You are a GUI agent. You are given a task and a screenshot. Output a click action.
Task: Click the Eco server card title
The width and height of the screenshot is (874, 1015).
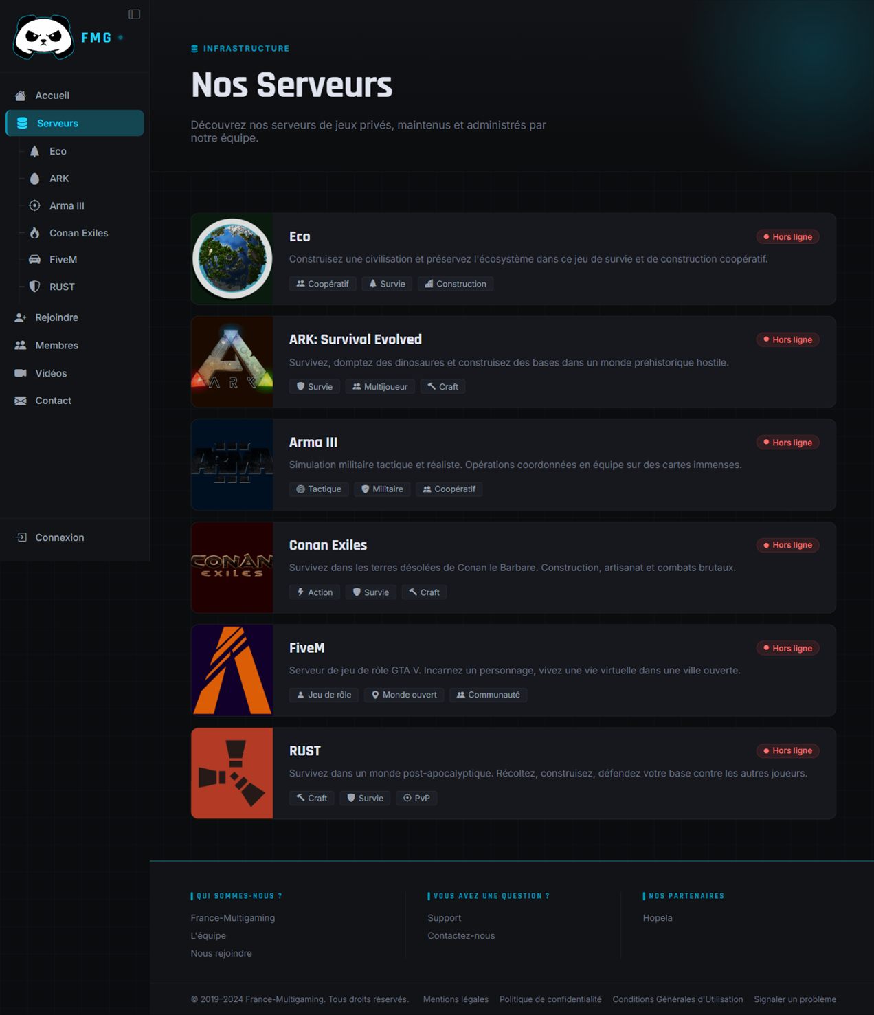(x=300, y=236)
